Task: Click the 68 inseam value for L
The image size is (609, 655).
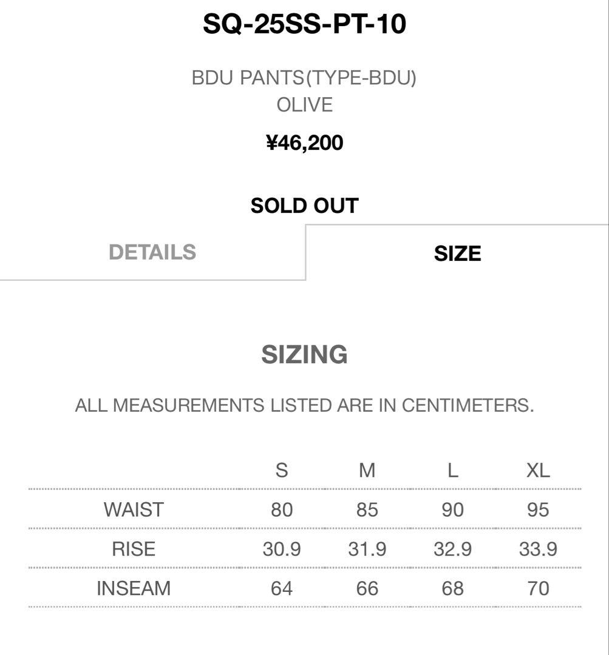Action: point(453,588)
